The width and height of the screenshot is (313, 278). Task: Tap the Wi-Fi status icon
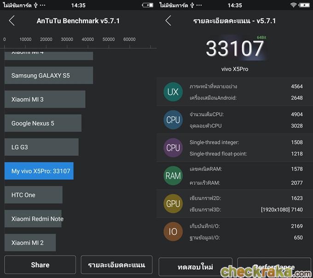coord(293,5)
